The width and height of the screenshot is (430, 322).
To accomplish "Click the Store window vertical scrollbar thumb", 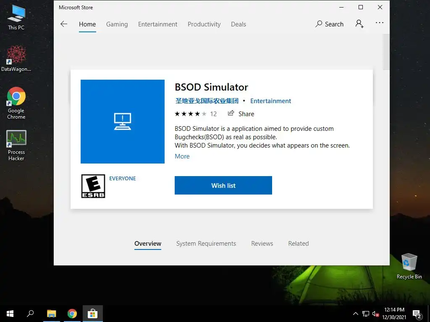I will click(386, 52).
